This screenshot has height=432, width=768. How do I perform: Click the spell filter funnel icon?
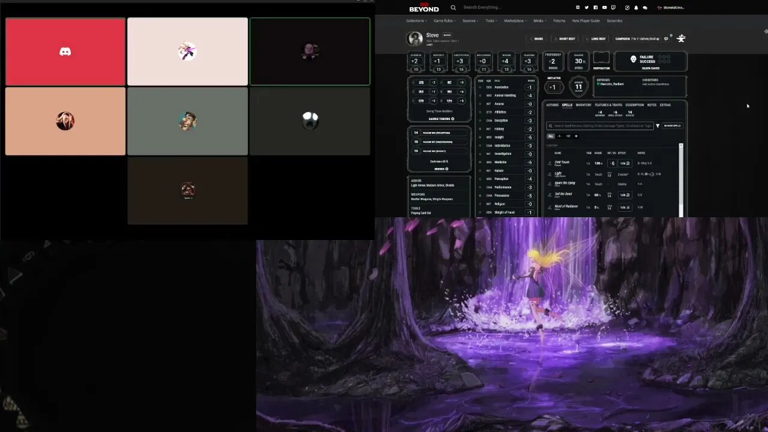tap(658, 126)
